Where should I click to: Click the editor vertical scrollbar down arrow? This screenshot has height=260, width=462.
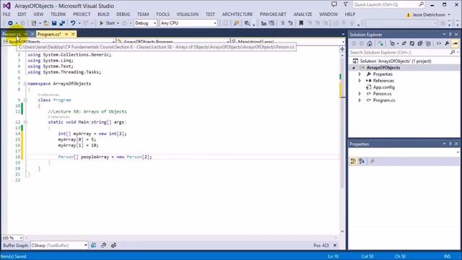[x=342, y=232]
